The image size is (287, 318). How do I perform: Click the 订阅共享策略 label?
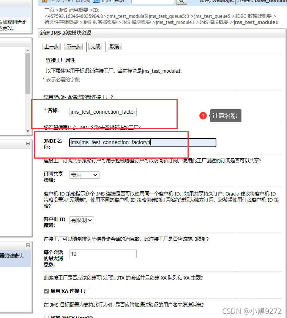(54, 177)
